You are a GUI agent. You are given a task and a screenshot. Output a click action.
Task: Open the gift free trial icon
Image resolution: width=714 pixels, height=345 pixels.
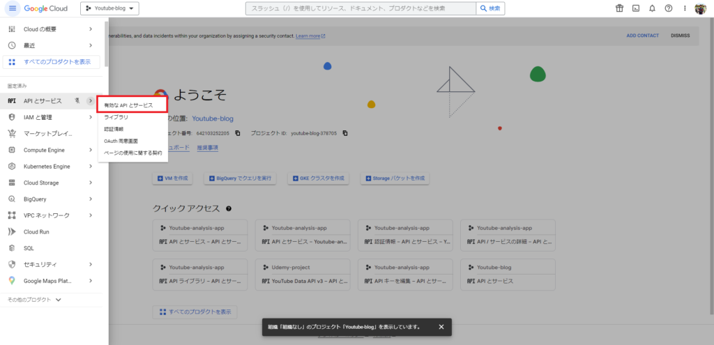[x=619, y=8]
